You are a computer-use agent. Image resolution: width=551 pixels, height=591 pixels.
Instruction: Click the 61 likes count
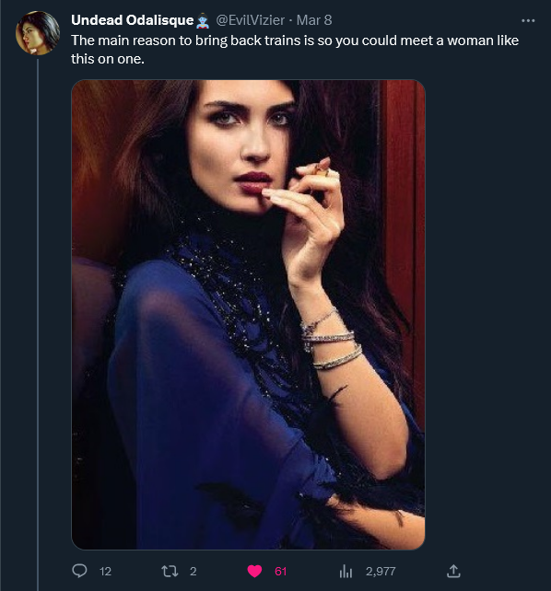(x=280, y=572)
